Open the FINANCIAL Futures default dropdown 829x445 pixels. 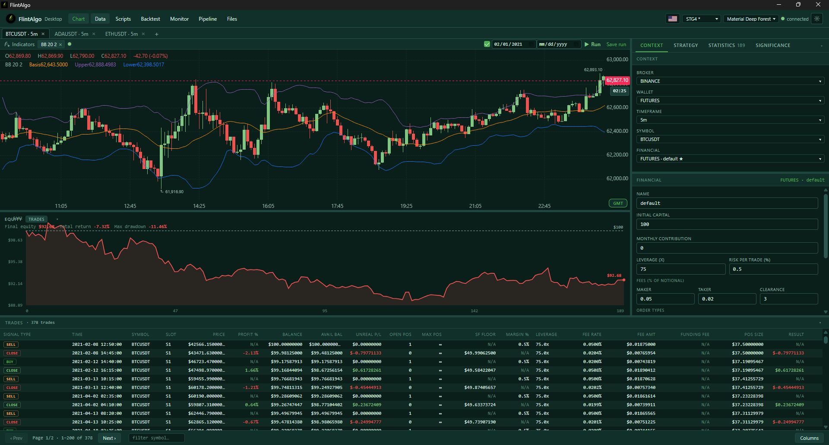click(731, 159)
